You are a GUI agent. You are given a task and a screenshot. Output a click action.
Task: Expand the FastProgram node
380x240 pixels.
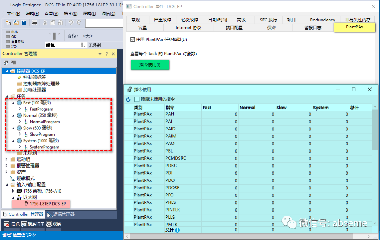(20, 109)
